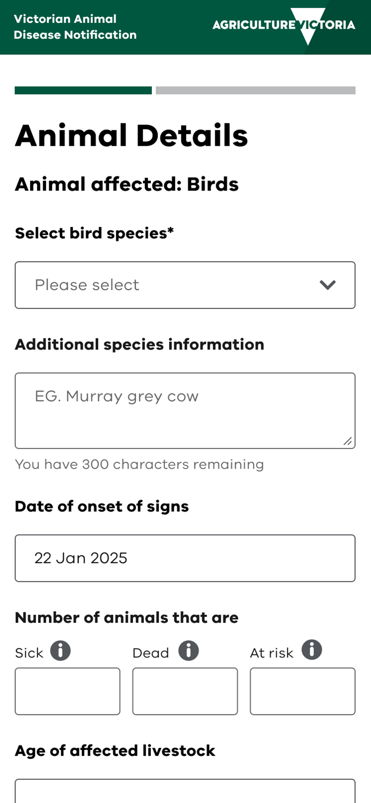371x803 pixels.
Task: Go to Victorian Animal Disease Notification home
Action: pyautogui.click(x=75, y=27)
